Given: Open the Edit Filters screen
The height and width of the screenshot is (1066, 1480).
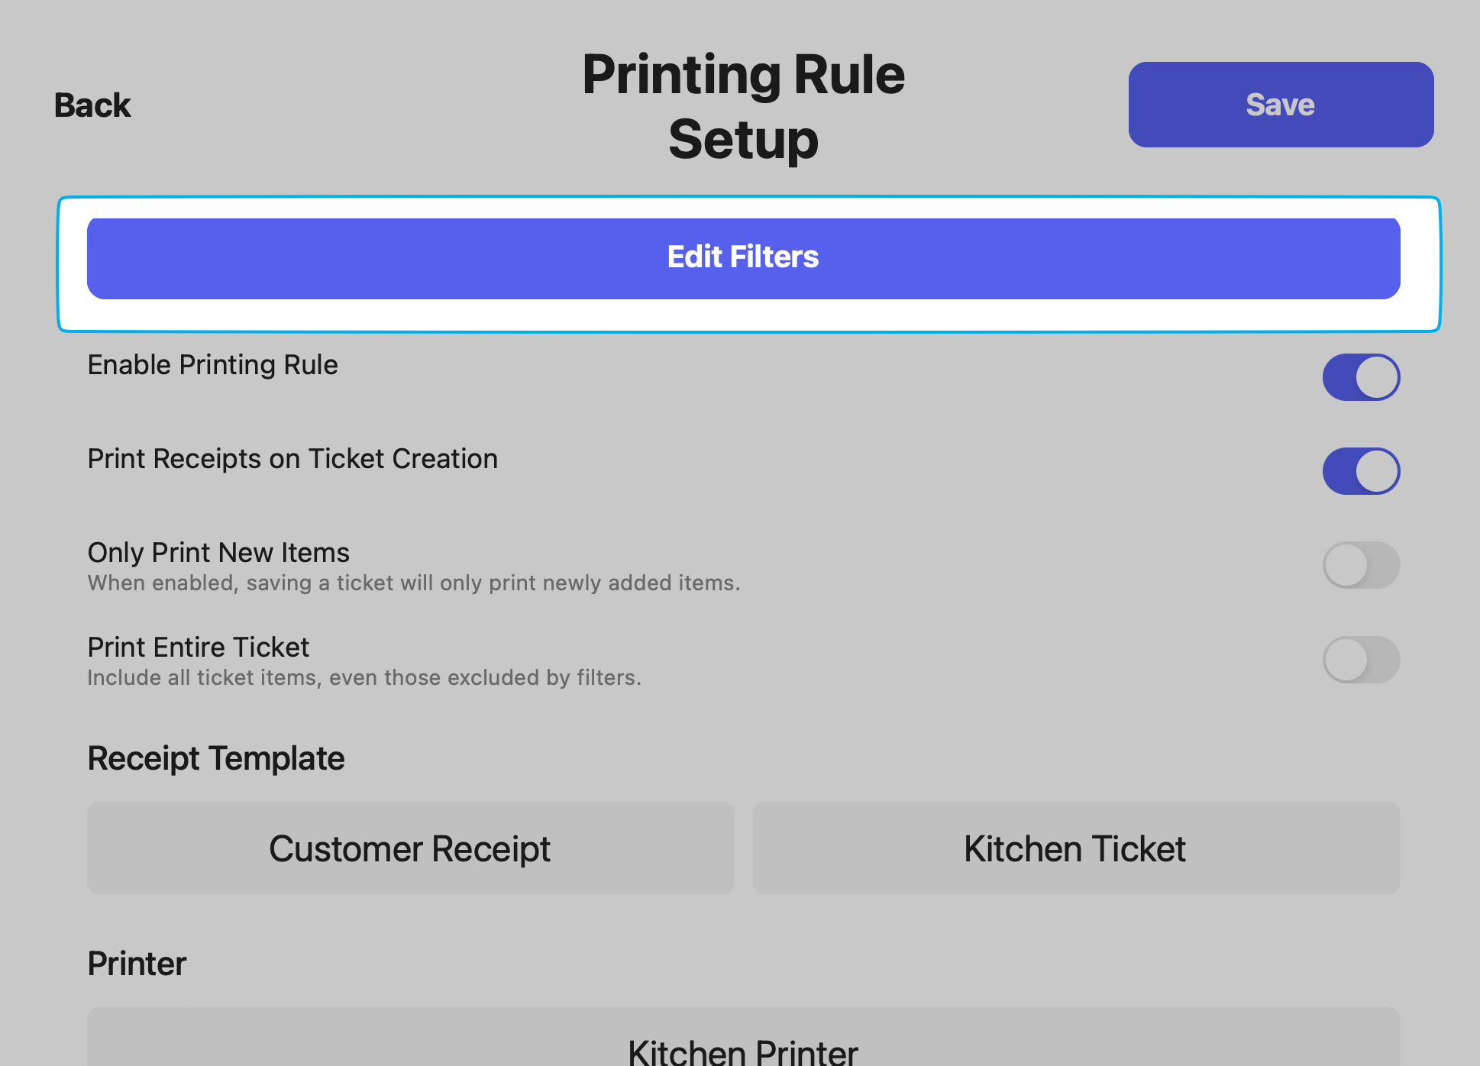Looking at the screenshot, I should point(742,257).
